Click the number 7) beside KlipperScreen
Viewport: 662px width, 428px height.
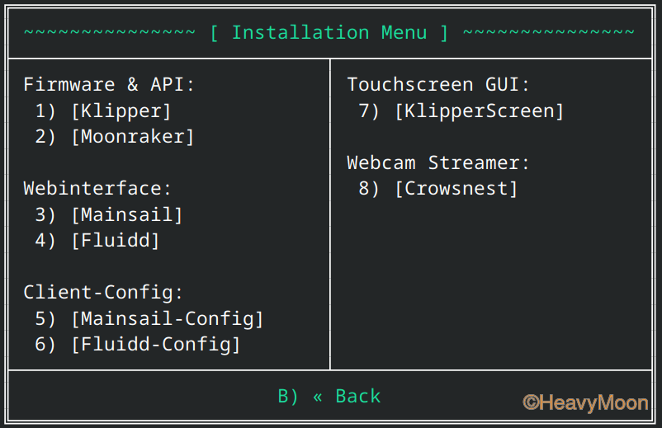(x=370, y=111)
